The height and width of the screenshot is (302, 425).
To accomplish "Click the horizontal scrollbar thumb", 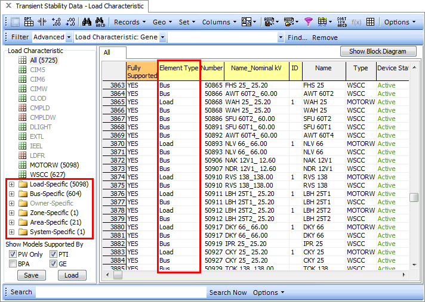I will pyautogui.click(x=118, y=275).
